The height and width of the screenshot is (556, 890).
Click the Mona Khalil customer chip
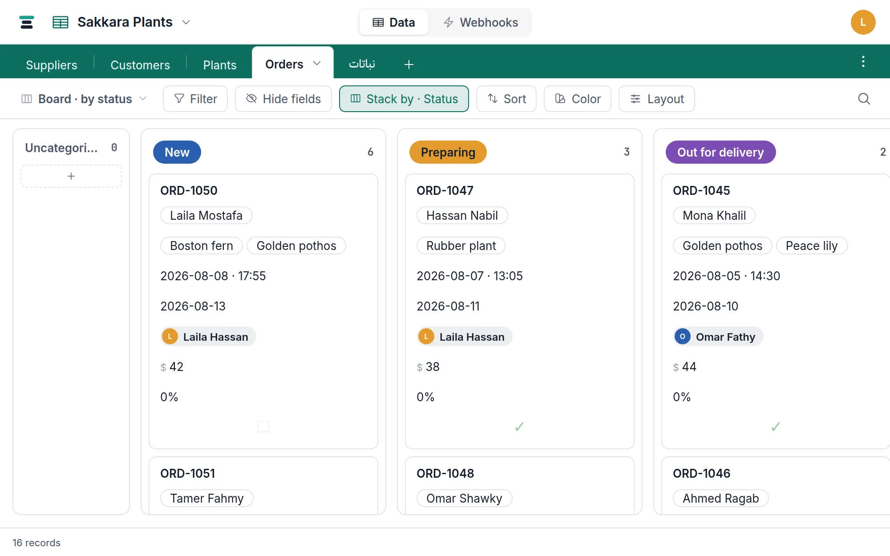(x=714, y=215)
